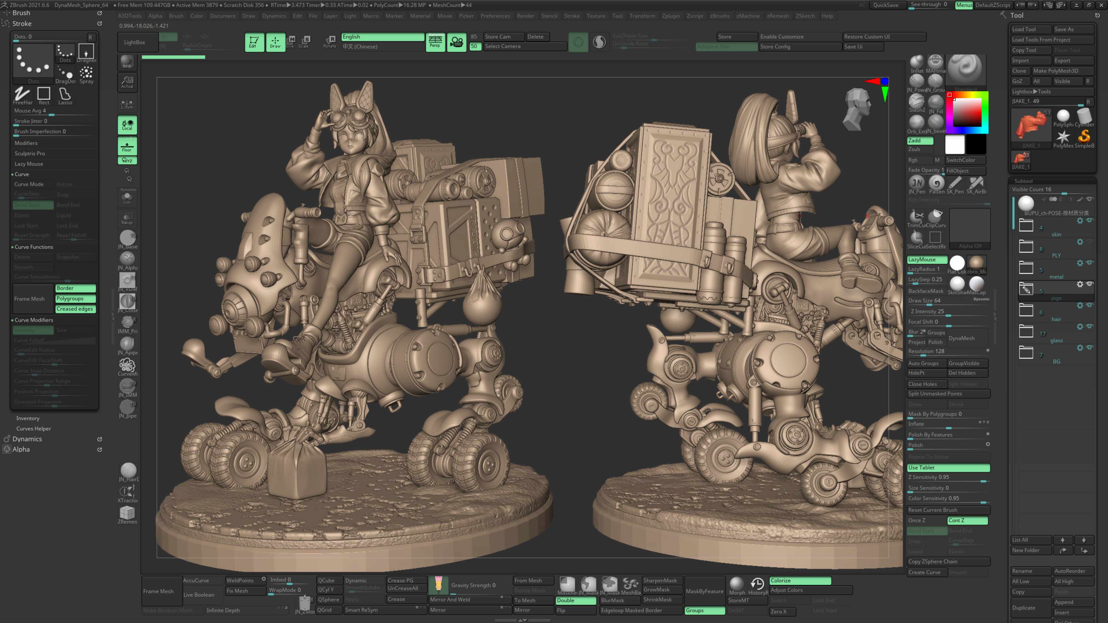Toggle the Zadd mode

coord(920,140)
